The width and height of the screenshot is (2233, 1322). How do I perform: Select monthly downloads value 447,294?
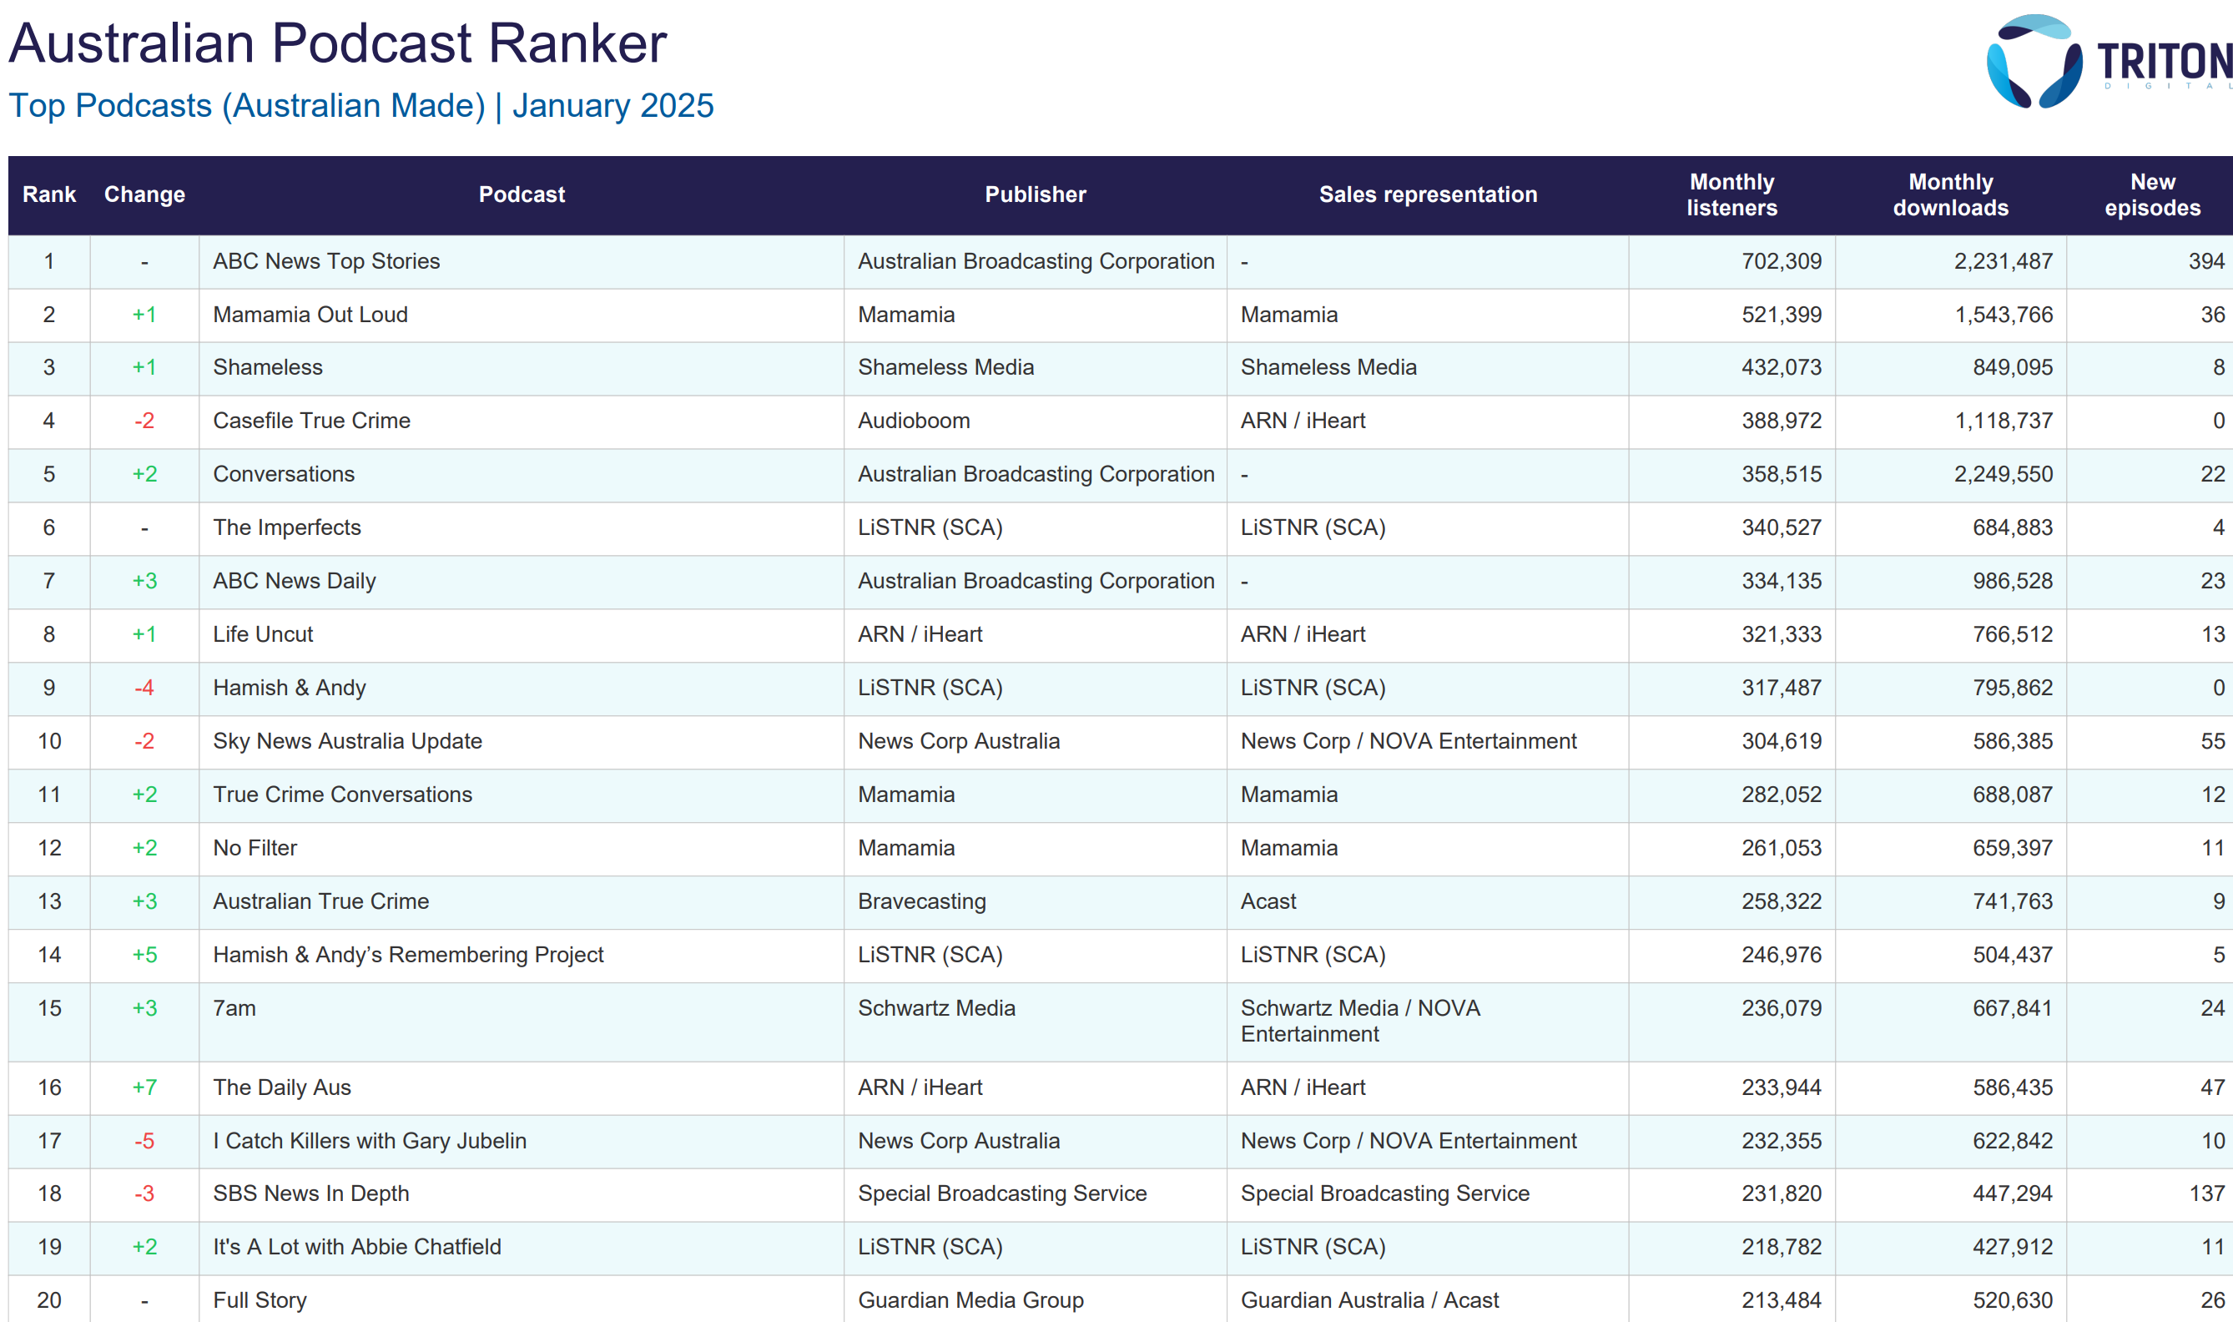2012,1193
